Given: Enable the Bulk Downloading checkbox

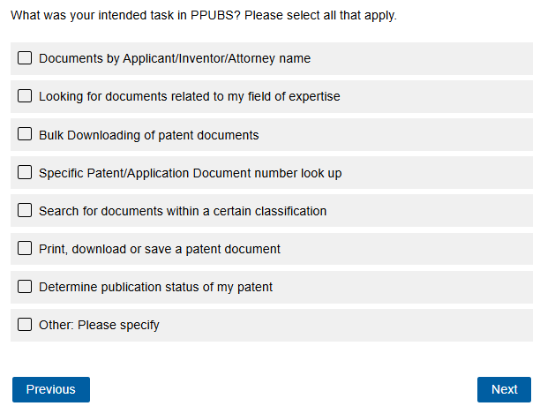Looking at the screenshot, I should click(25, 135).
